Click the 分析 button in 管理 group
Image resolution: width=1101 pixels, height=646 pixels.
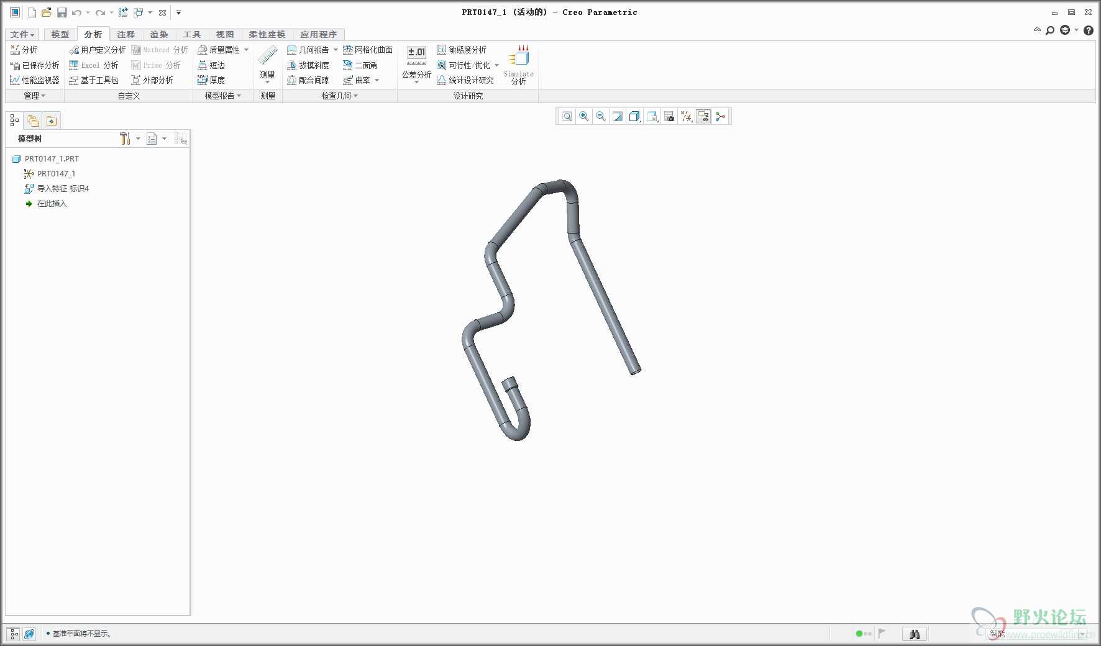click(x=24, y=50)
